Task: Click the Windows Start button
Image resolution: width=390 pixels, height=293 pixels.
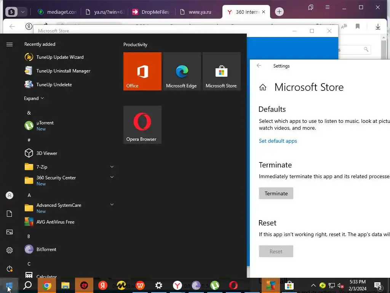Action: [9, 285]
